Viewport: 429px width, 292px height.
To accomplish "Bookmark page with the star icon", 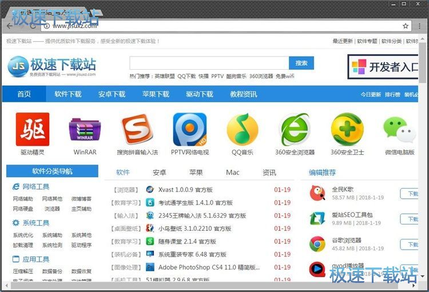I will [406, 26].
